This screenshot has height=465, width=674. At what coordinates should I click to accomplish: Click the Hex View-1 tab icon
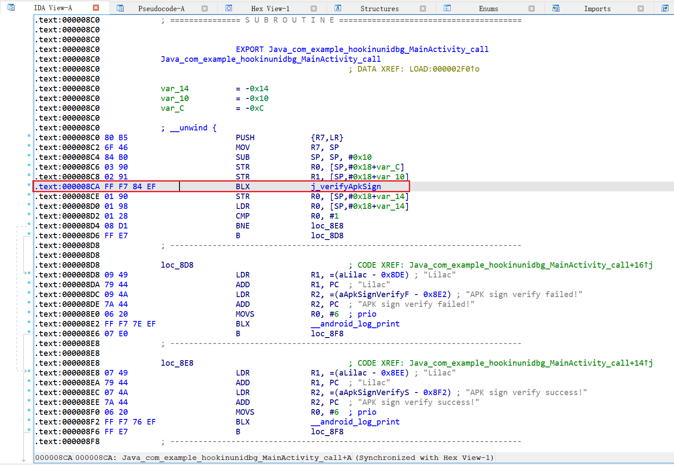pyautogui.click(x=229, y=8)
